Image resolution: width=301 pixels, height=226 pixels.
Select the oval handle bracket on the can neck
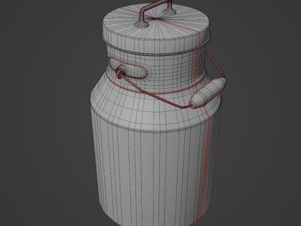pos(128,68)
